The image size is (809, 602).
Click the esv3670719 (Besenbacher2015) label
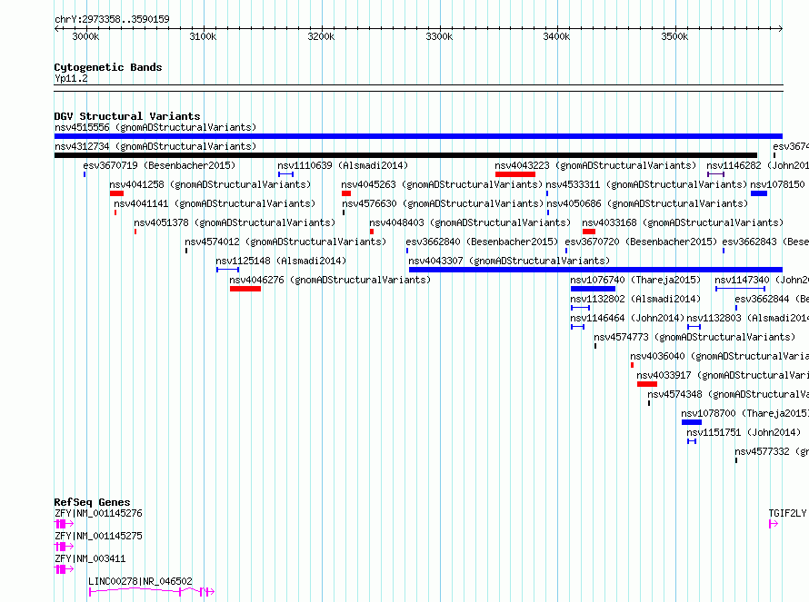(159, 165)
